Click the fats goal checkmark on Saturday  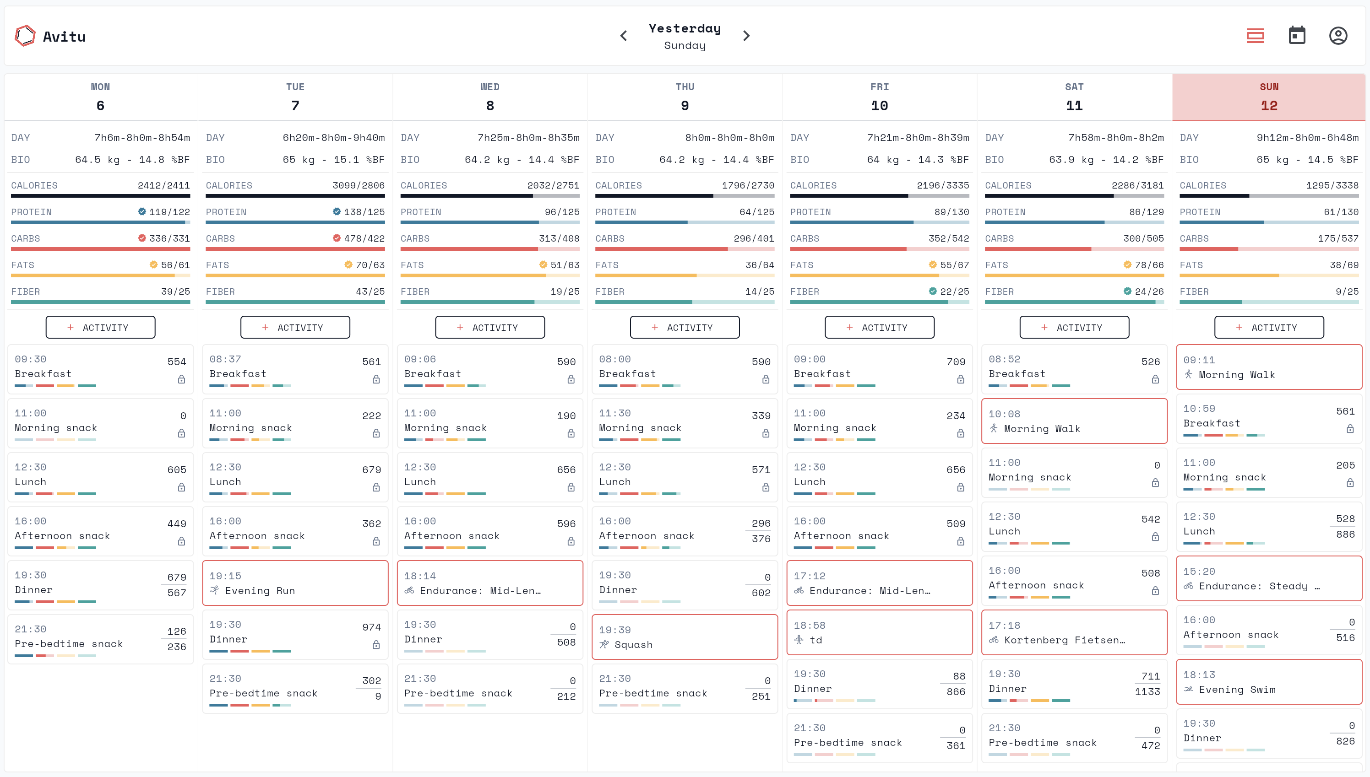(1128, 264)
